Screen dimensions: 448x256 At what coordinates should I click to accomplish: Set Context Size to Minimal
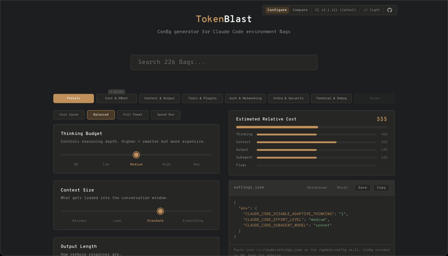80,221
